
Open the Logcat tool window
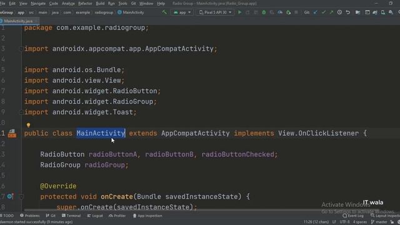pyautogui.click(x=95, y=216)
